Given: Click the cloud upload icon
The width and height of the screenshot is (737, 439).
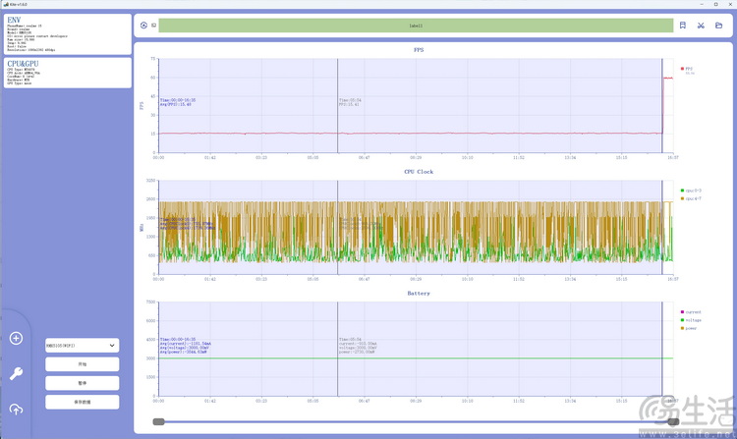Looking at the screenshot, I should click(x=16, y=409).
